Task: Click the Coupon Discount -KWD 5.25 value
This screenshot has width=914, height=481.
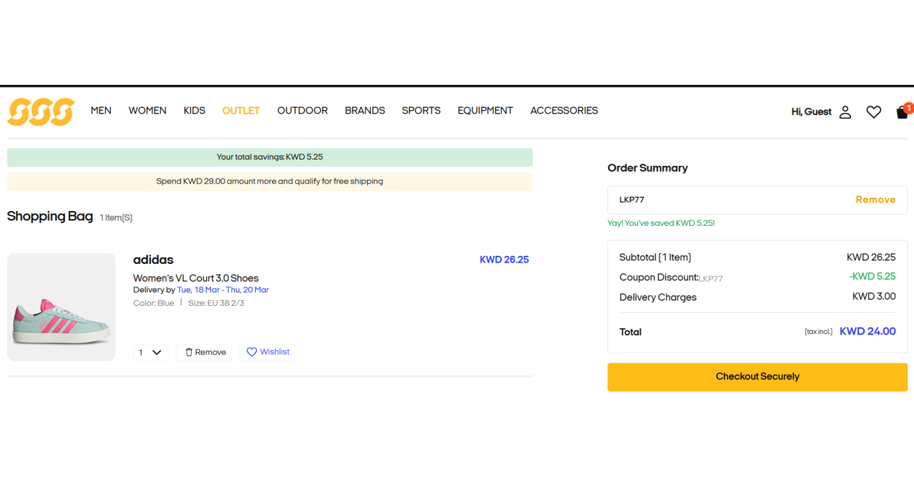Action: coord(872,277)
